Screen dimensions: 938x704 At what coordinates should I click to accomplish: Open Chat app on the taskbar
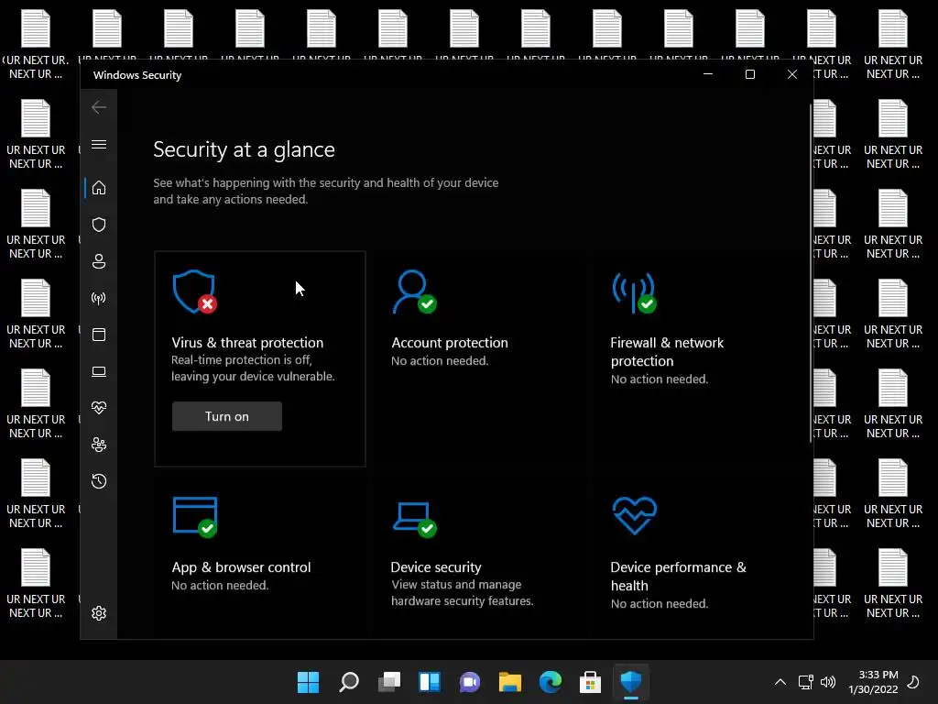click(470, 682)
